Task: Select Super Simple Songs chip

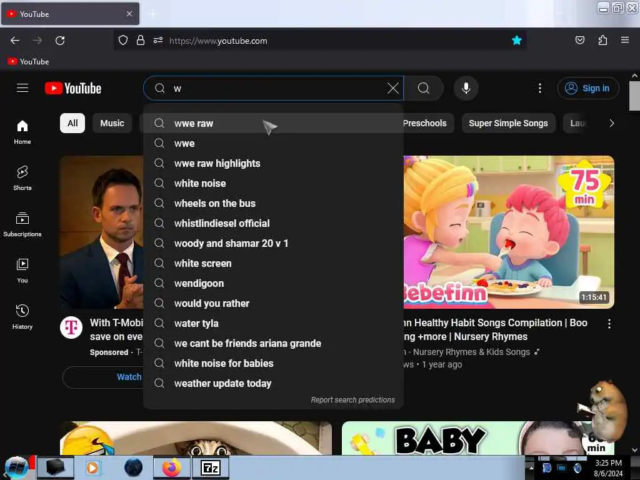Action: tap(508, 123)
